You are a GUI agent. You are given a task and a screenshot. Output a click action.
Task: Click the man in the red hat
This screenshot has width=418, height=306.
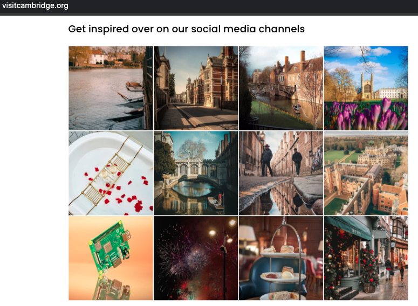[x=266, y=160]
